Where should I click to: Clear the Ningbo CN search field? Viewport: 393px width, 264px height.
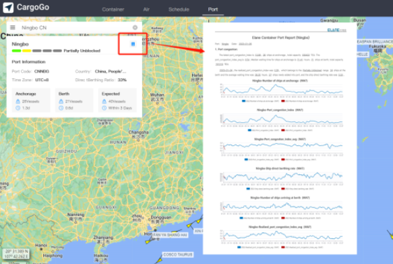pos(135,28)
